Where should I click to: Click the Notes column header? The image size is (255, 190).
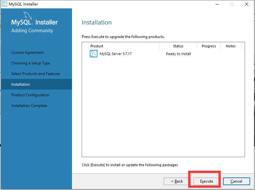[231, 46]
